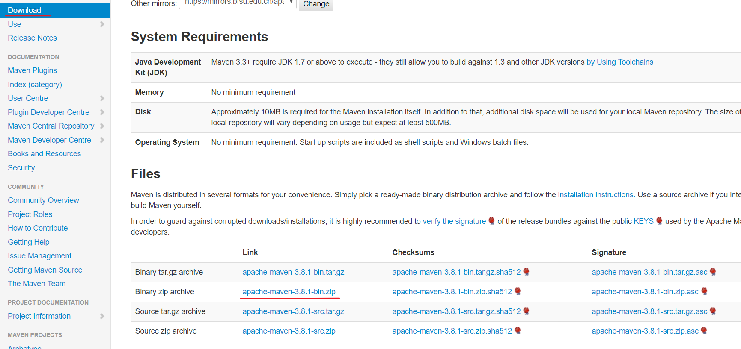This screenshot has height=349, width=741.
Task: Click the Java Development Kit (JDK) label
Action: click(168, 67)
